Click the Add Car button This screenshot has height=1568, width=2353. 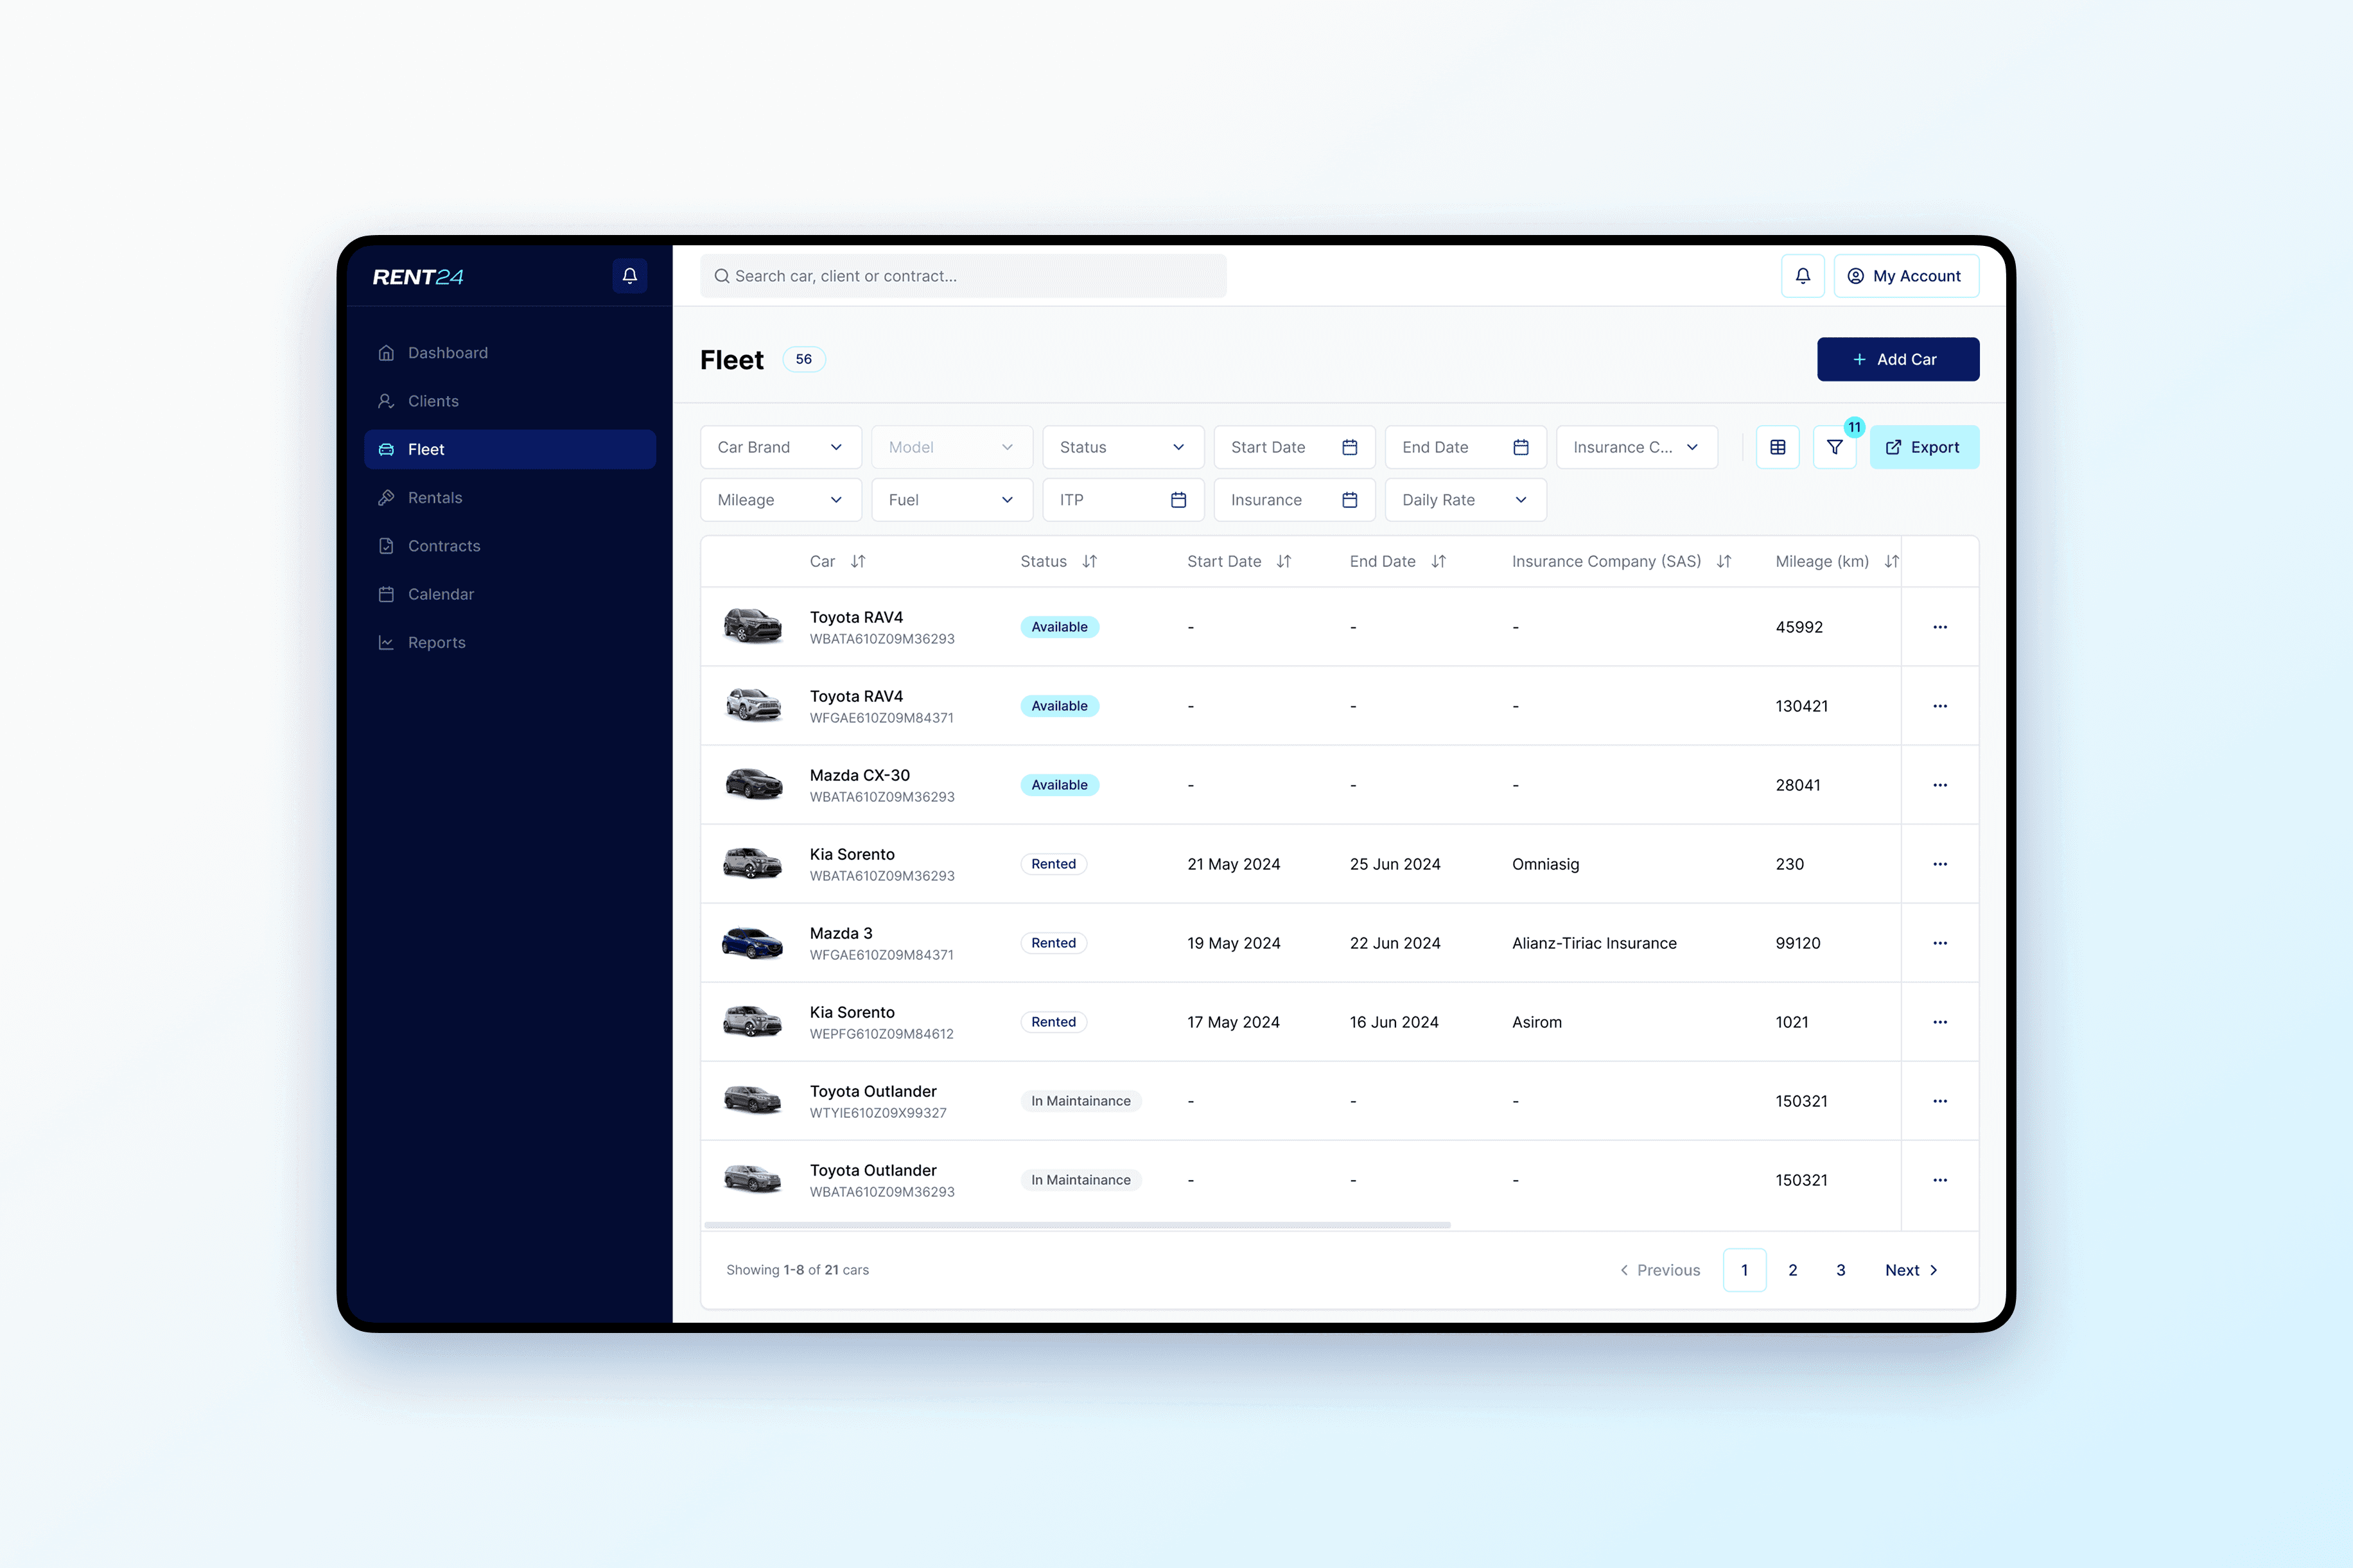point(1897,359)
